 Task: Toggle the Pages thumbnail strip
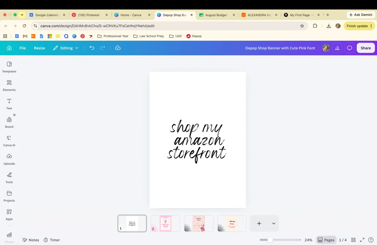coord(326,240)
